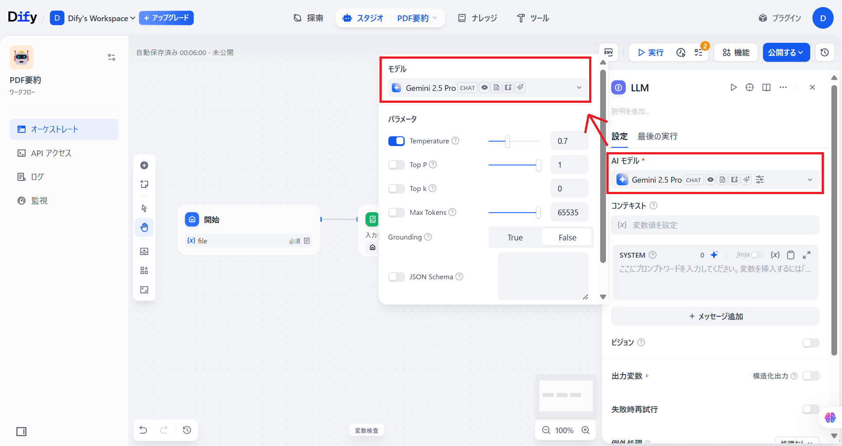
Task: Click the undo arrow icon
Action: click(143, 430)
